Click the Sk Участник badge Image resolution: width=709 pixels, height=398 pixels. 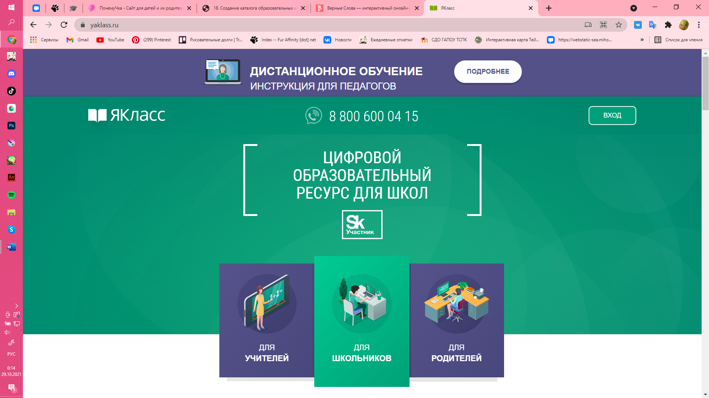(x=362, y=224)
